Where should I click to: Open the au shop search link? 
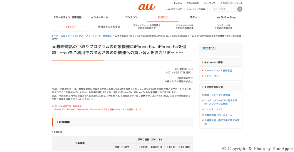(x=197, y=9)
